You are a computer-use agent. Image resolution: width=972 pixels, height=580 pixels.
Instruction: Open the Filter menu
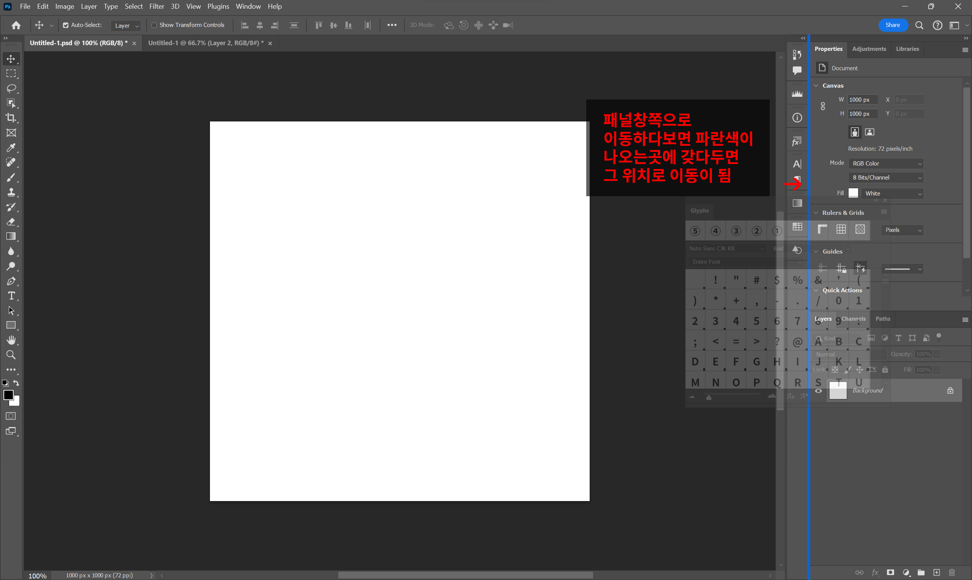[x=156, y=6]
